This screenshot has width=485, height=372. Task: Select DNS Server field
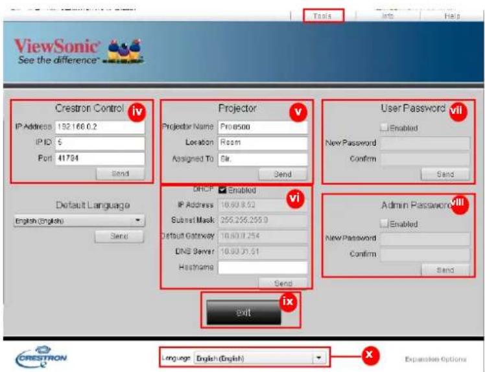263,251
